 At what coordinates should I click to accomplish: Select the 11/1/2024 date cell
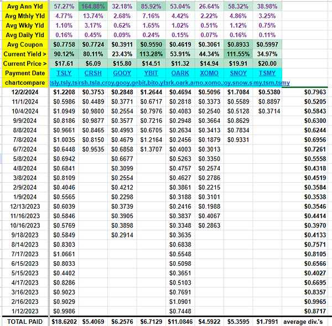pos(25,102)
